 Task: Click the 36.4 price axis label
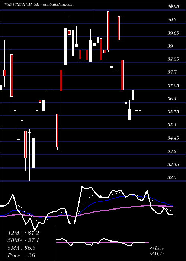[172, 99]
